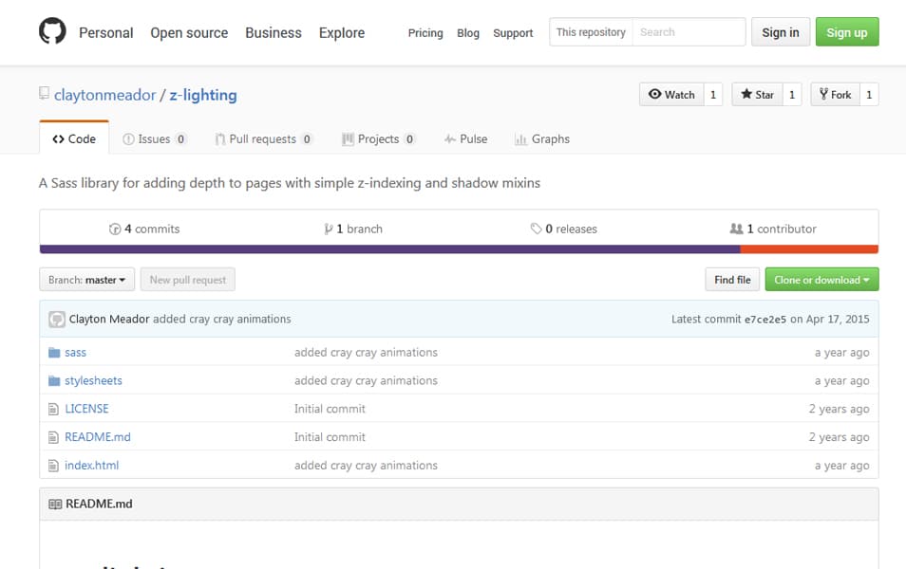
Task: Open the forks count next to Fork
Action: tap(868, 95)
